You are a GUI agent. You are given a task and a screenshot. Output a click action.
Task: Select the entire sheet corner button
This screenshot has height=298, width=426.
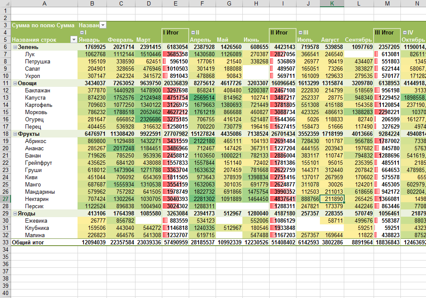pyautogui.click(x=6, y=3)
